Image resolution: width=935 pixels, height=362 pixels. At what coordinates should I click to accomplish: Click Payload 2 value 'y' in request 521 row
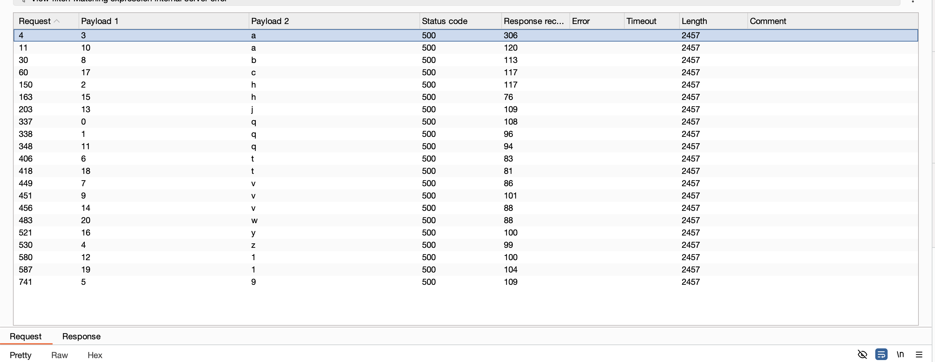[253, 233]
